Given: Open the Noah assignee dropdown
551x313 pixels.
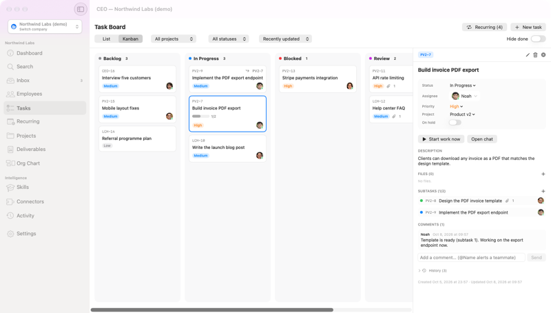Looking at the screenshot, I should (x=464, y=96).
